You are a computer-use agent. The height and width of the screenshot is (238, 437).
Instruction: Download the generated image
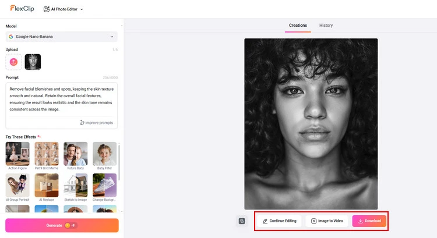(369, 221)
